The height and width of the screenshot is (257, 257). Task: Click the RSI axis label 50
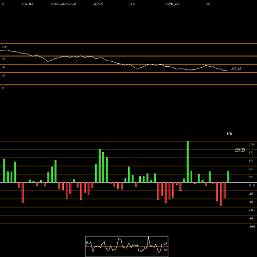click(x=4, y=67)
